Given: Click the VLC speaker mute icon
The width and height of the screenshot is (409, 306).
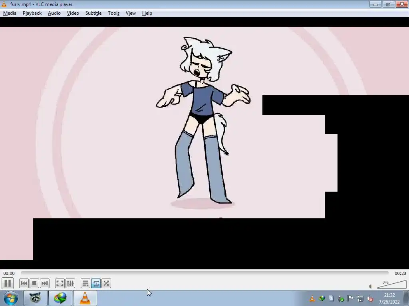Looking at the screenshot, I should [x=371, y=286].
